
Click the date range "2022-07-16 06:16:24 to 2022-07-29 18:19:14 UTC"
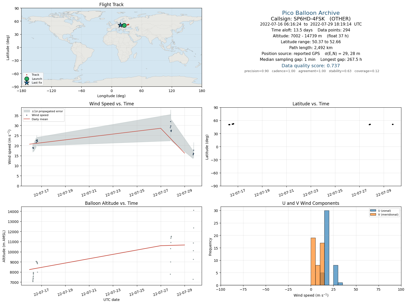click(311, 24)
